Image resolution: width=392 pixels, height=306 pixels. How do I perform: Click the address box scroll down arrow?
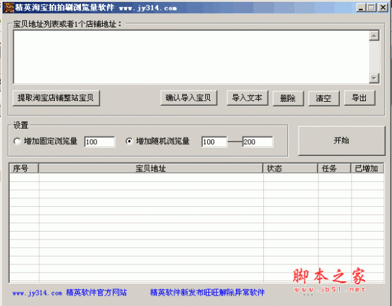(x=374, y=78)
